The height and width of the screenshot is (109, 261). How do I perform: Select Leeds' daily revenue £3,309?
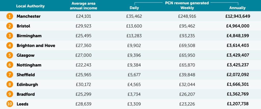point(134,104)
